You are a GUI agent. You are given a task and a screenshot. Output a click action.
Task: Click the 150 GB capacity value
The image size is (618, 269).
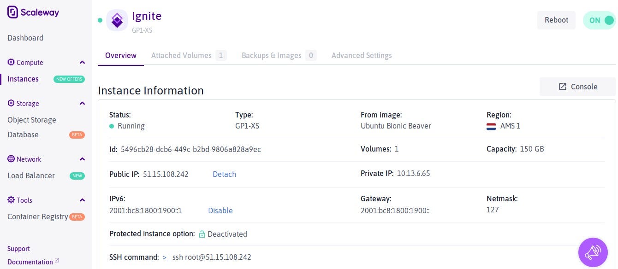click(x=532, y=149)
